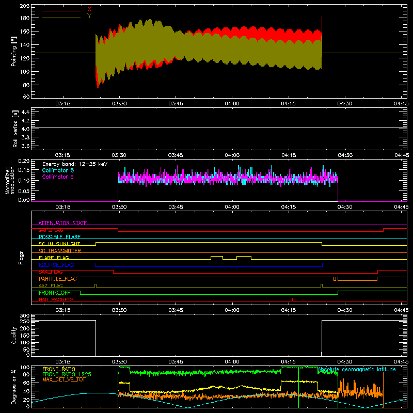Click the red X legend label
Screen dimensions: 413x413
(x=89, y=9)
